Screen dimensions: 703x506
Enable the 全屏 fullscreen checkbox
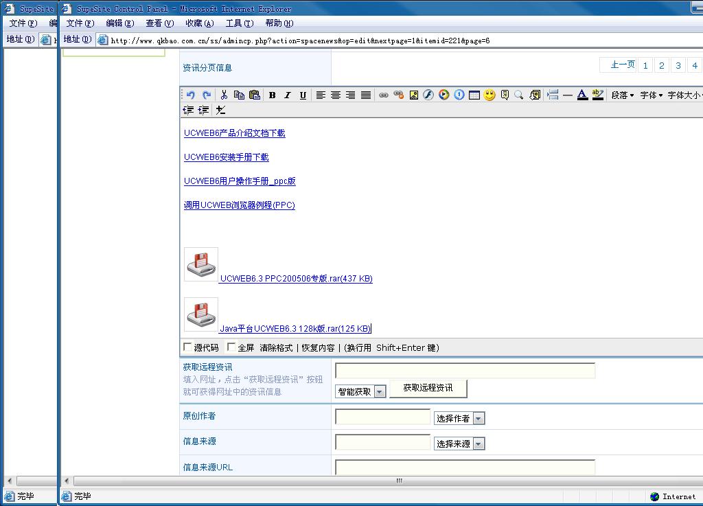click(231, 347)
